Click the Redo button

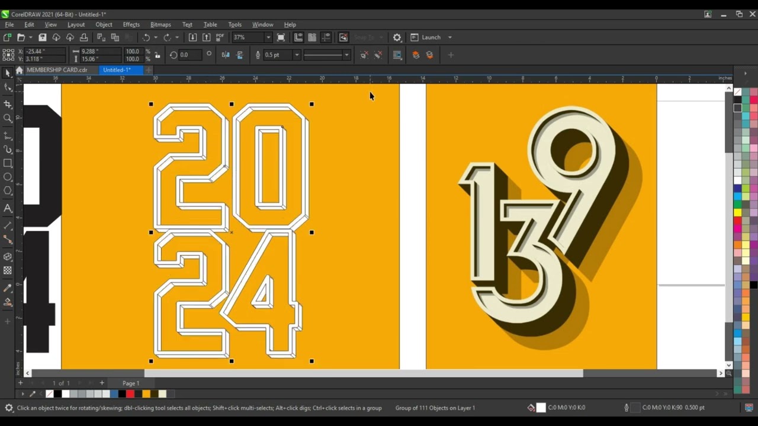coord(167,37)
